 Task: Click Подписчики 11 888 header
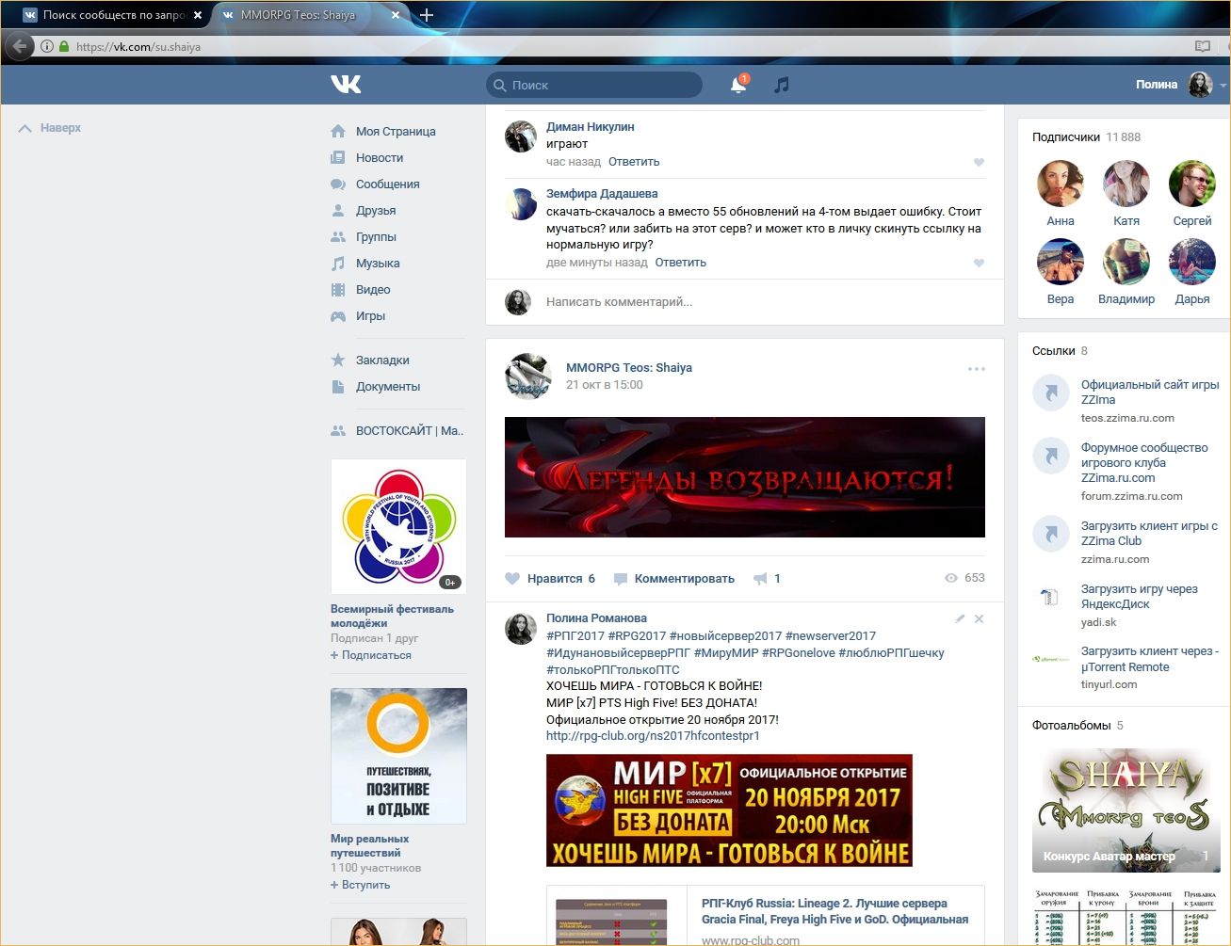point(1086,137)
